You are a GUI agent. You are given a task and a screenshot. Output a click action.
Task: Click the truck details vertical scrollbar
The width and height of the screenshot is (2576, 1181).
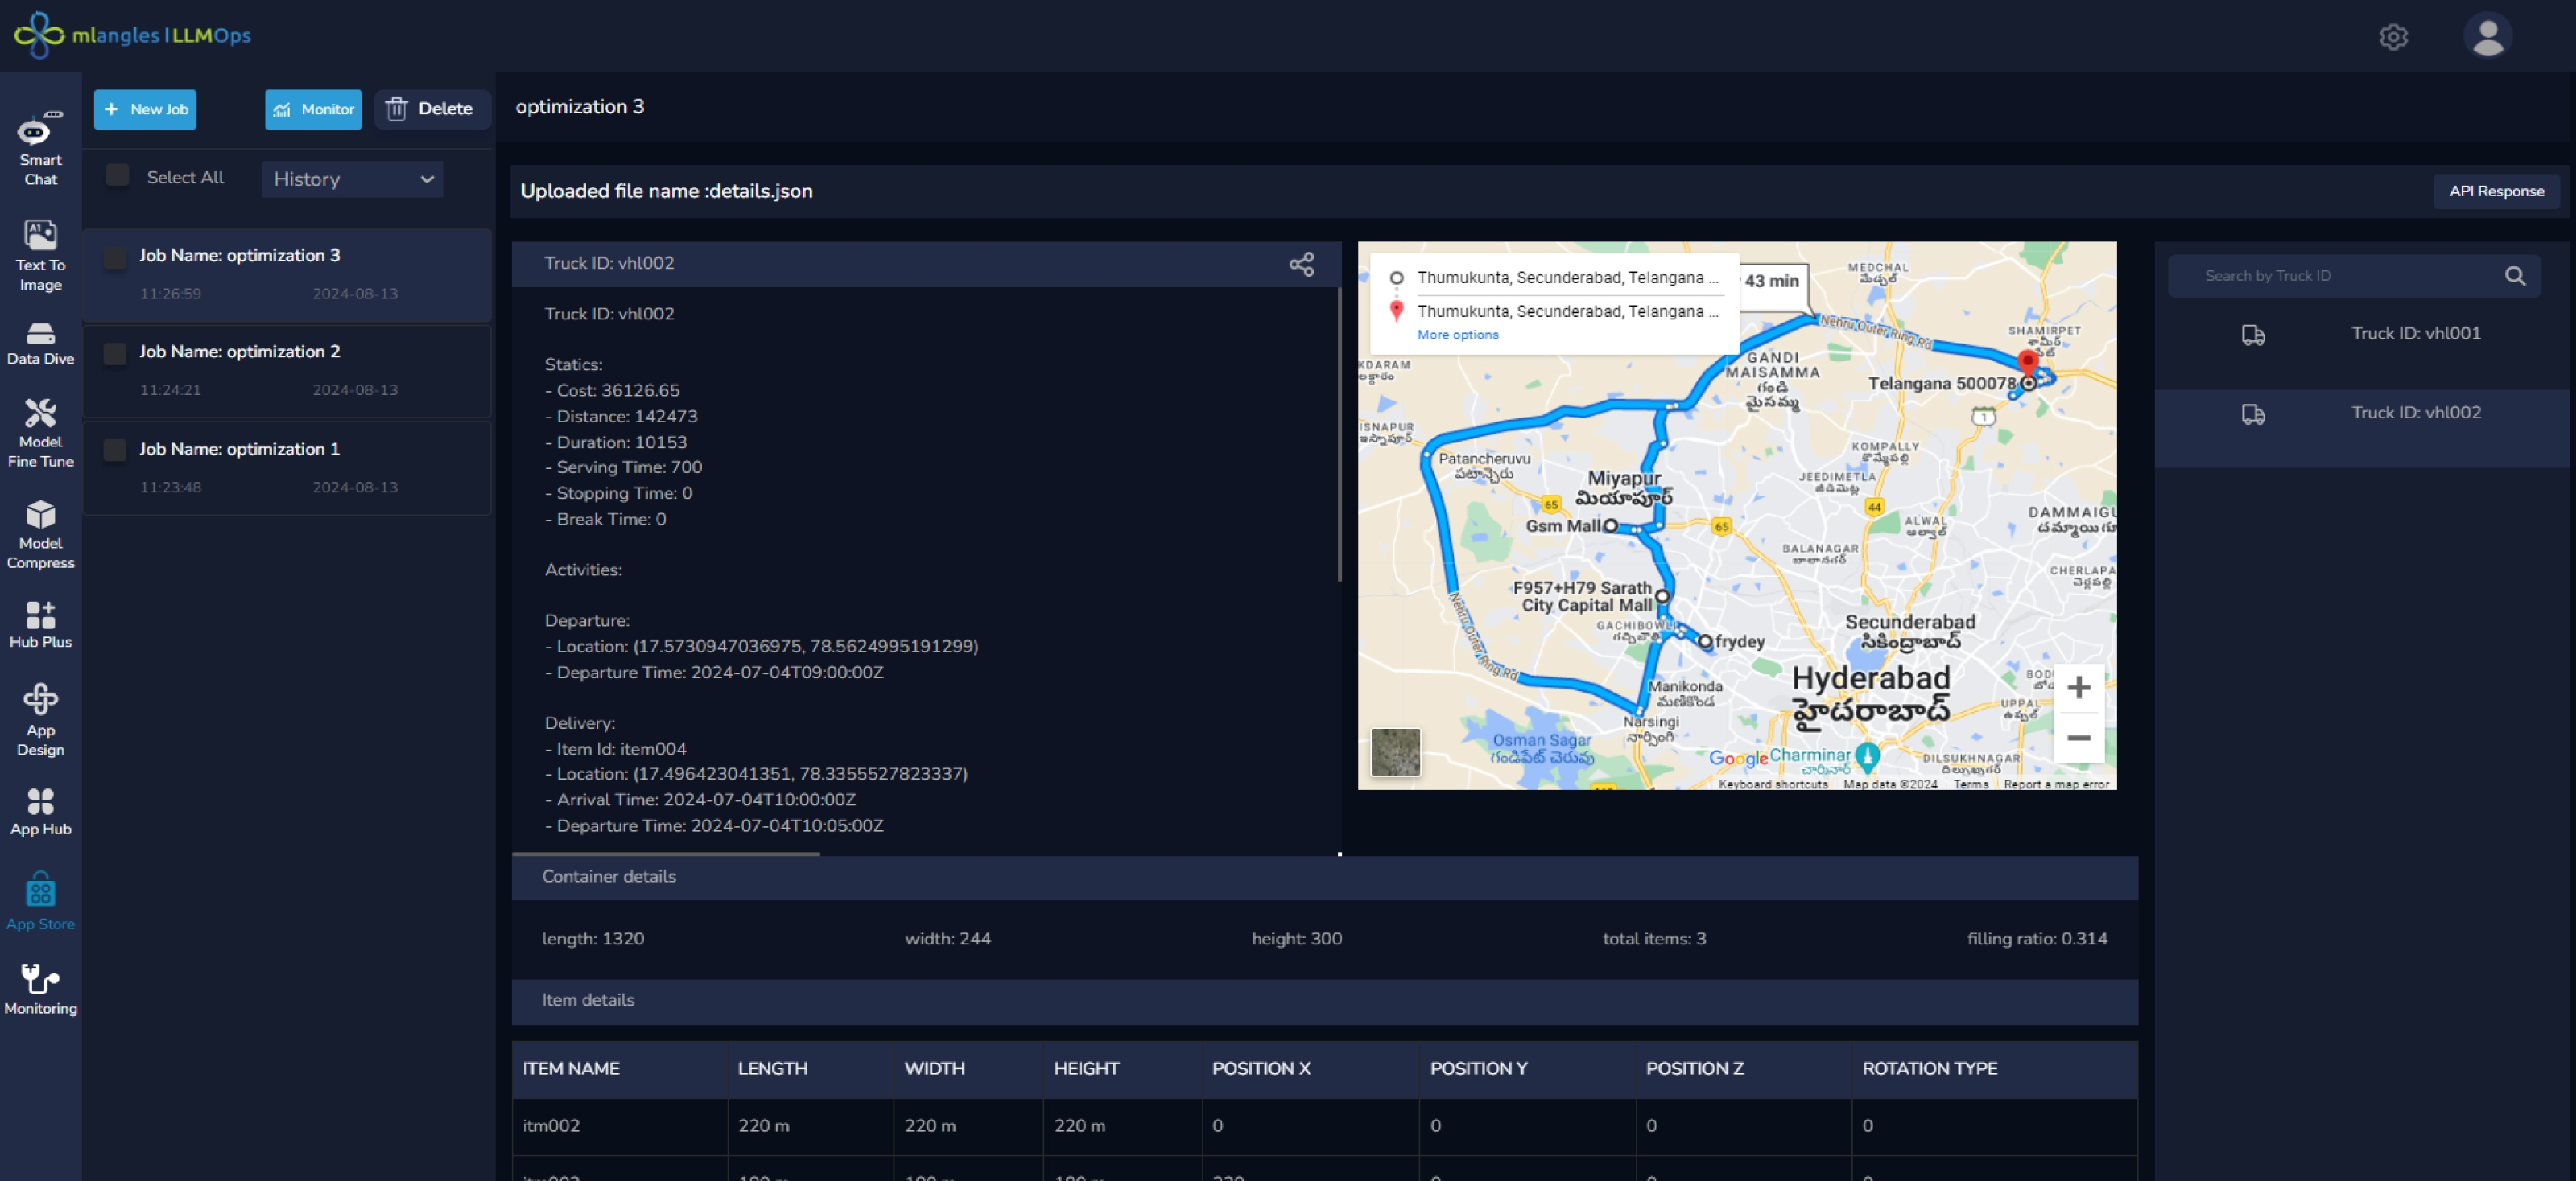click(1339, 434)
